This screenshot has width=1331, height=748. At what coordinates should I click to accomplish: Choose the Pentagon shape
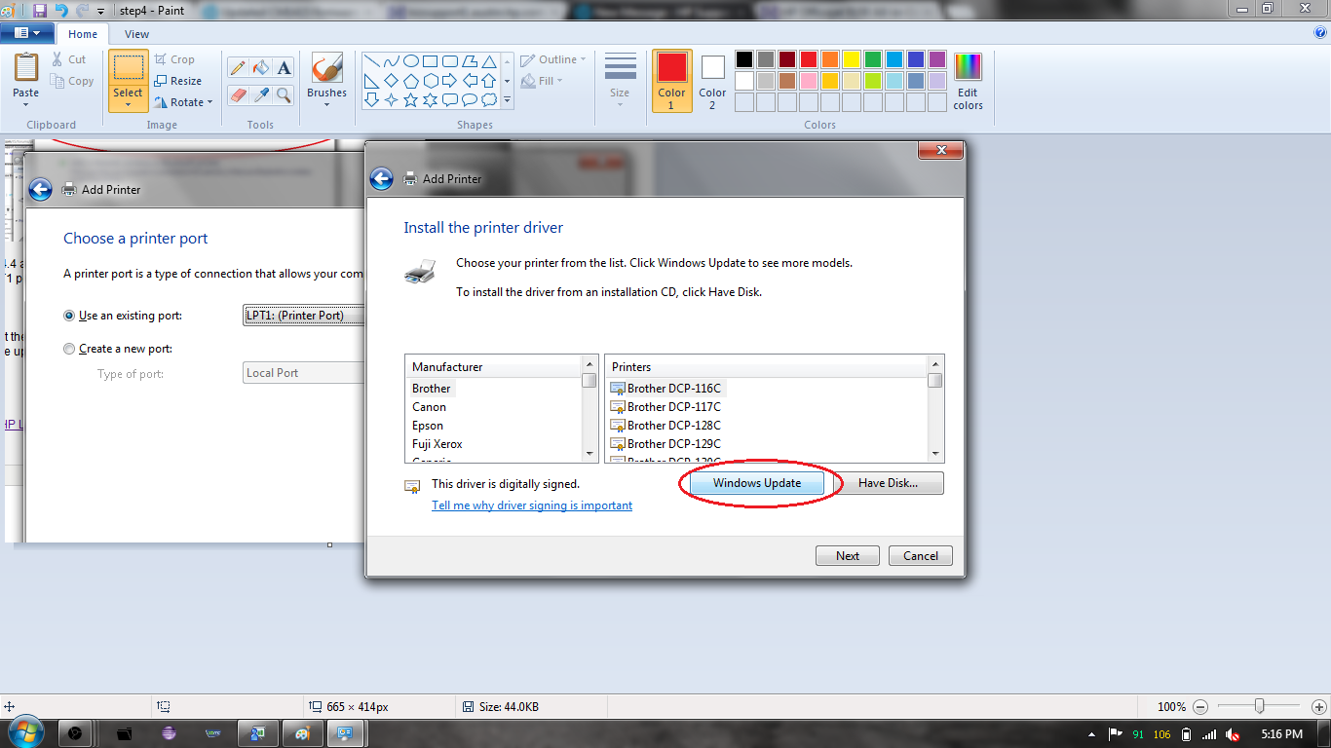(x=410, y=80)
